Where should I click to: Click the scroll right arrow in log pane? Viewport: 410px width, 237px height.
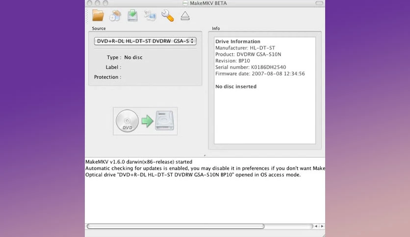coord(322,226)
